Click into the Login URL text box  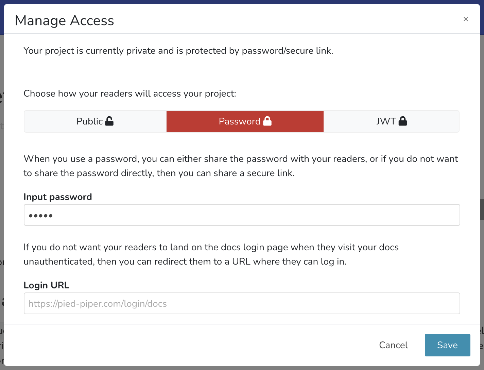[242, 303]
